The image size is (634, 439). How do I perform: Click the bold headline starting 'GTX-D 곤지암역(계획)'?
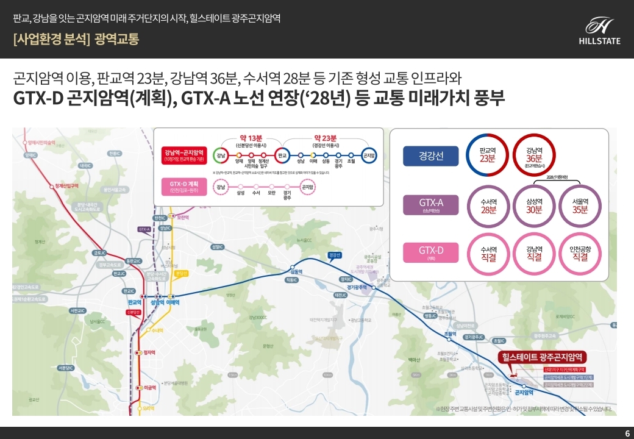(x=258, y=98)
